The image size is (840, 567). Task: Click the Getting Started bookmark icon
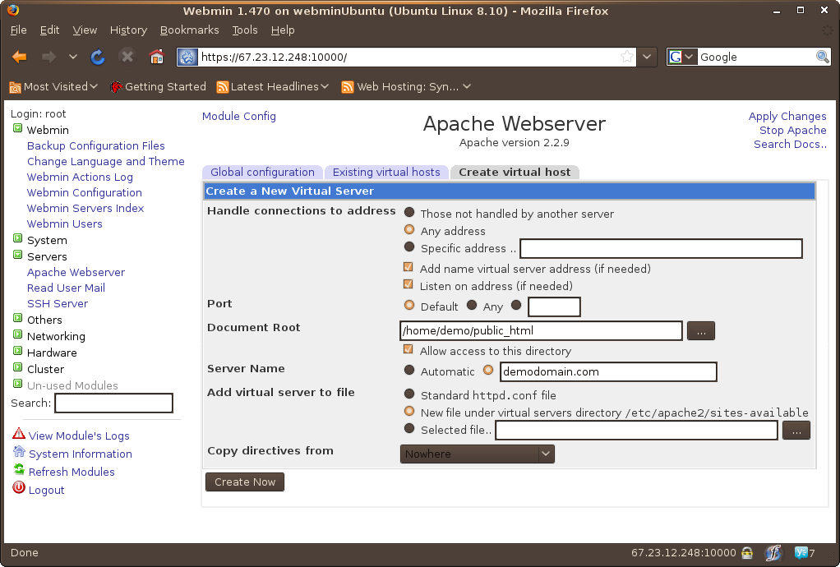coord(116,87)
